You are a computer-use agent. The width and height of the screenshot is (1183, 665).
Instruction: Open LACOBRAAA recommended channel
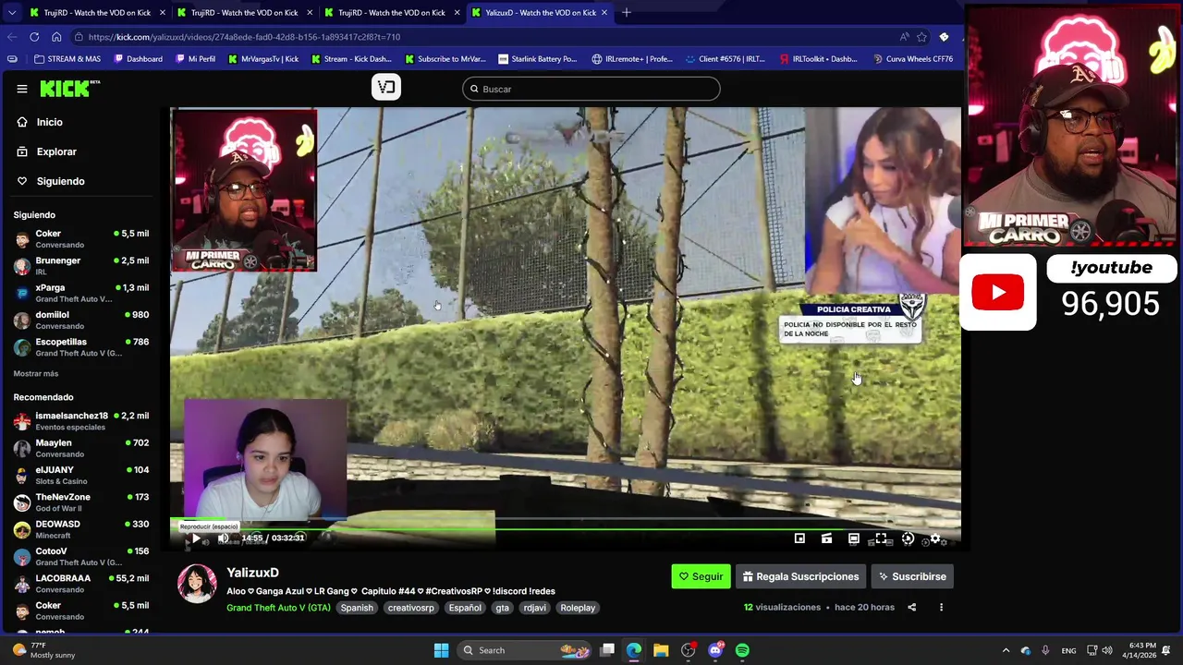click(81, 584)
